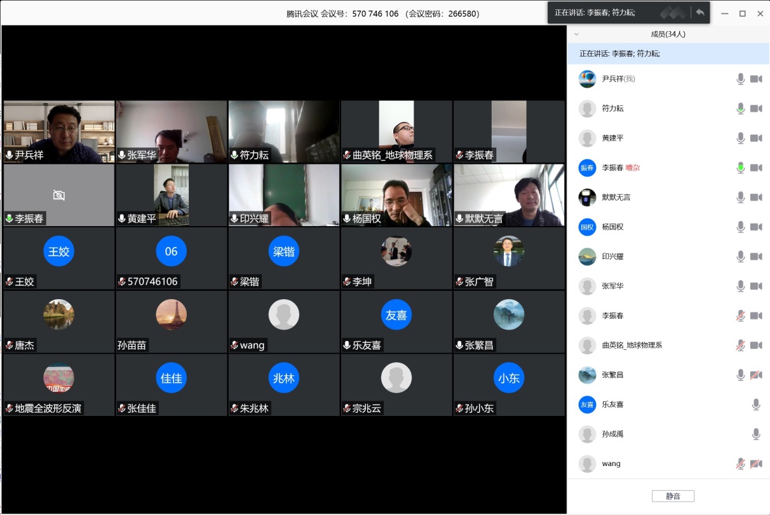The image size is (770, 515).
Task: Click the return arrow in the speaking banner
Action: 700,13
